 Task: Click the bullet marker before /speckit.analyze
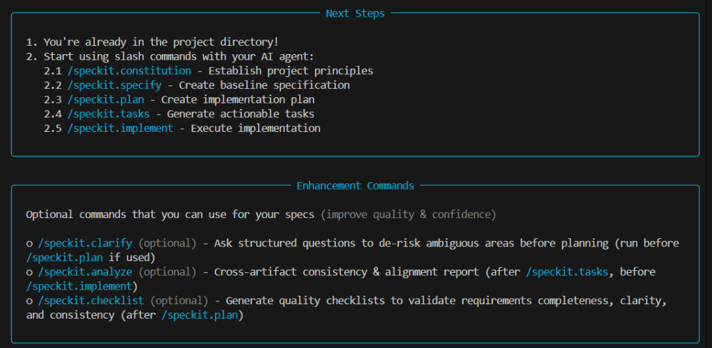coord(29,272)
